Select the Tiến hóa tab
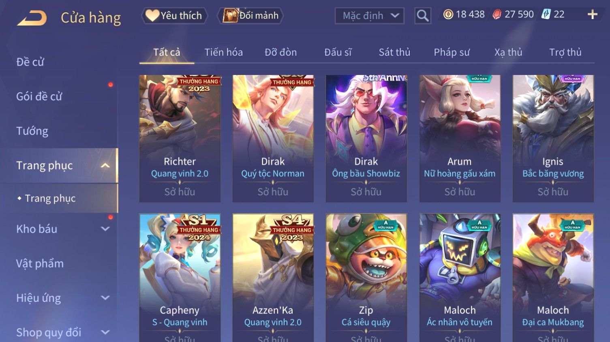Viewport: 610px width, 342px height. coord(223,52)
